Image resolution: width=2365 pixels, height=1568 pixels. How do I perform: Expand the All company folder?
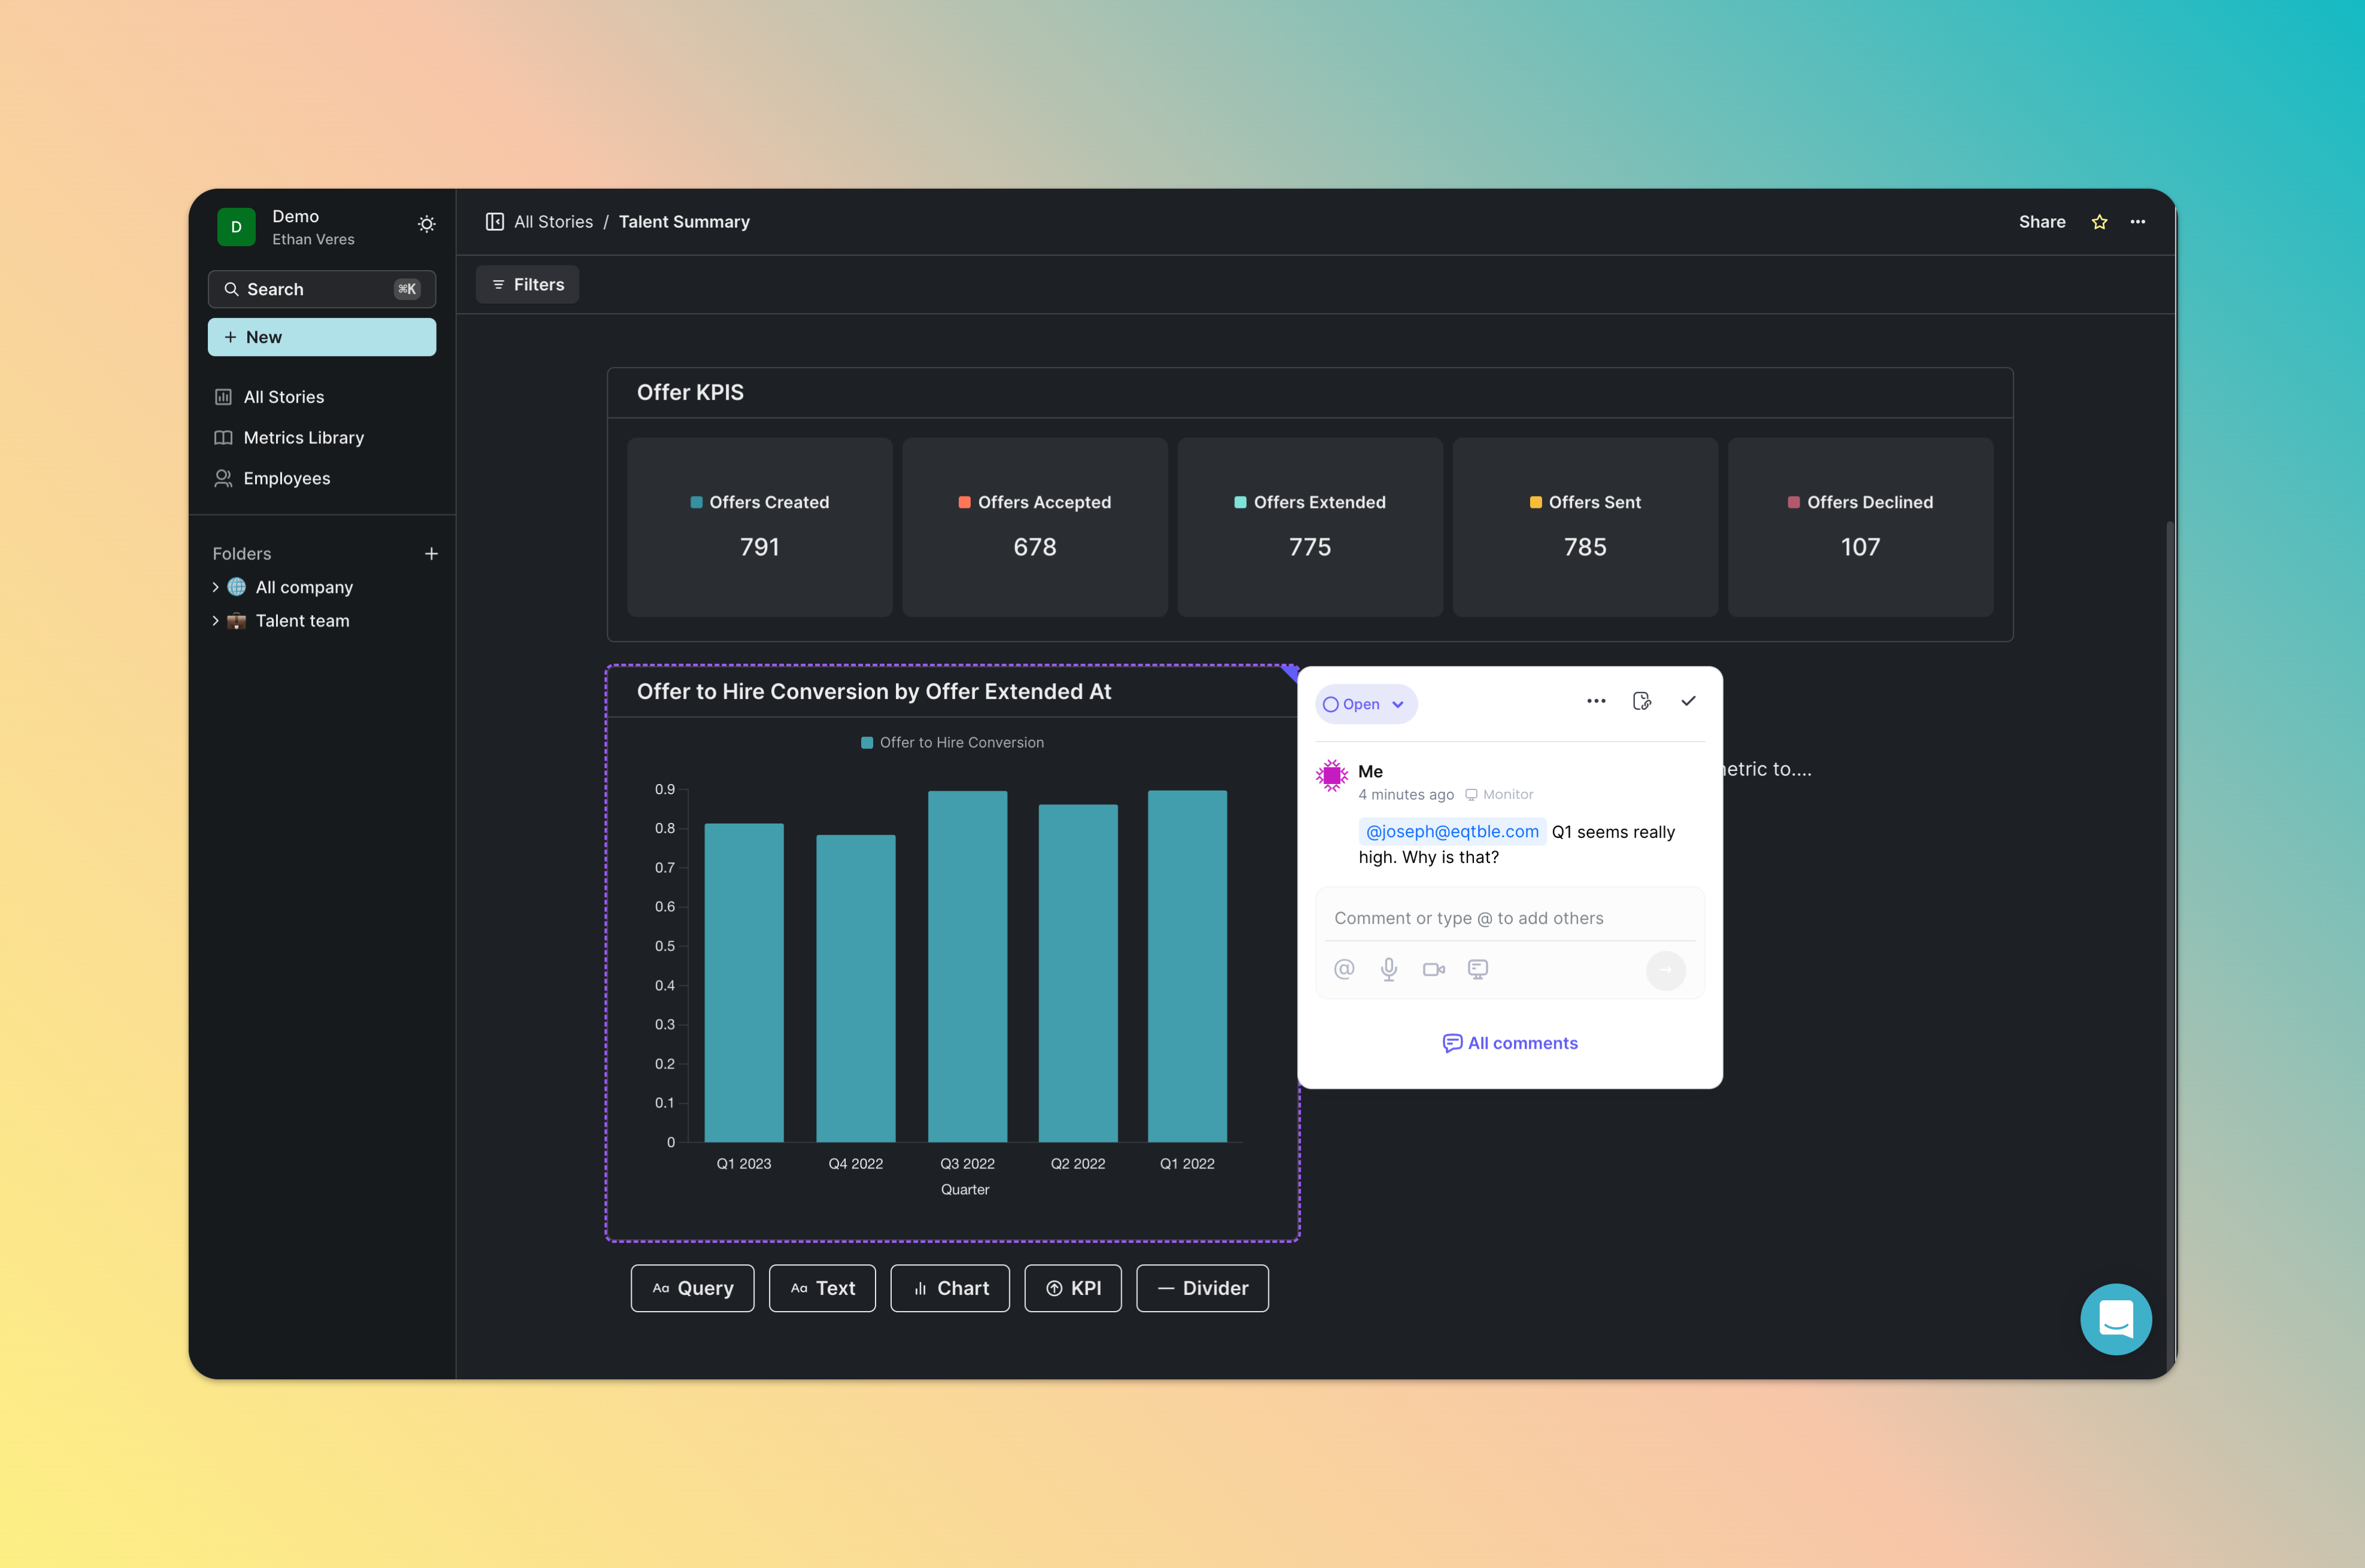pos(215,587)
